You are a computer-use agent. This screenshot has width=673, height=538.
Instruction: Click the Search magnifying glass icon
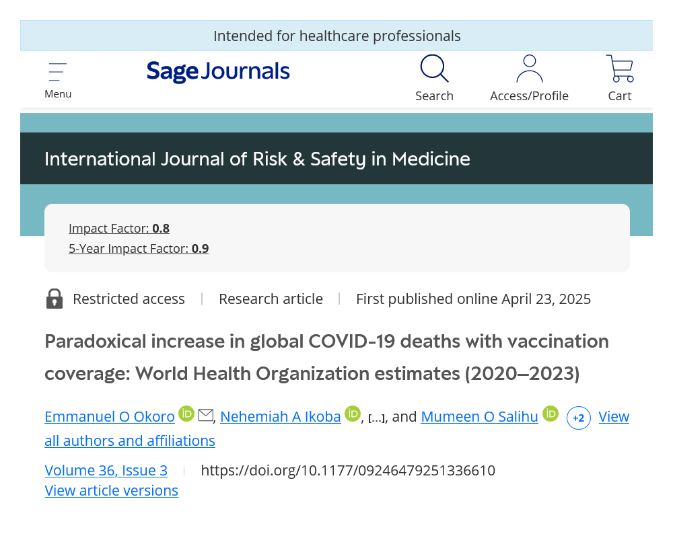click(434, 68)
